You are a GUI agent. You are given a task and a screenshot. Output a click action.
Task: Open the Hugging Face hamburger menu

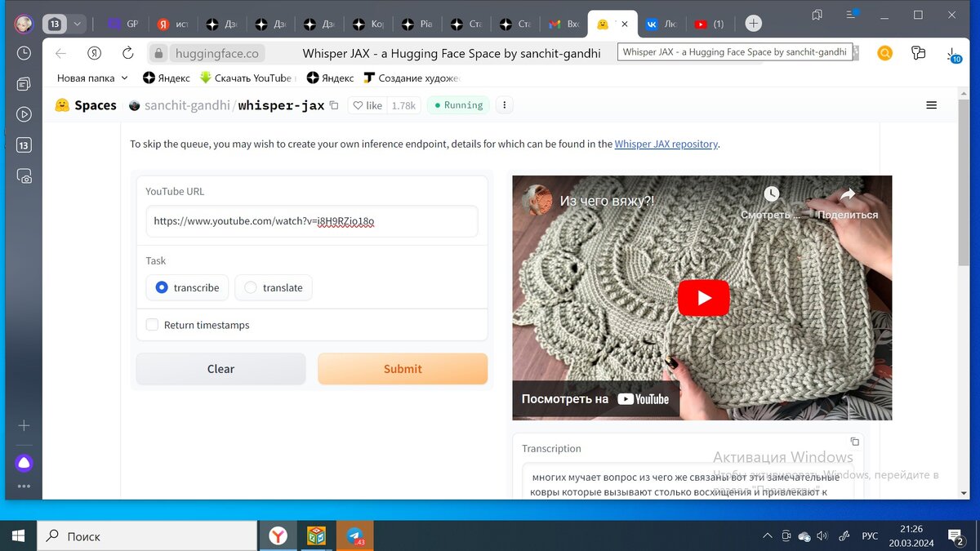931,105
